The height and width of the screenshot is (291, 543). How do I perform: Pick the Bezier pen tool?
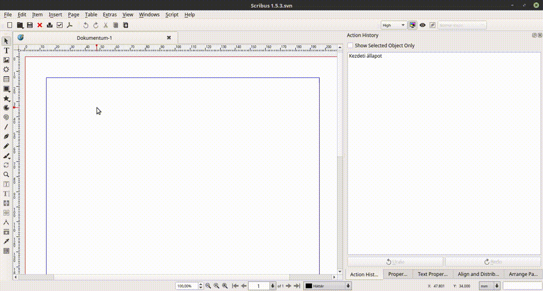tap(6, 136)
